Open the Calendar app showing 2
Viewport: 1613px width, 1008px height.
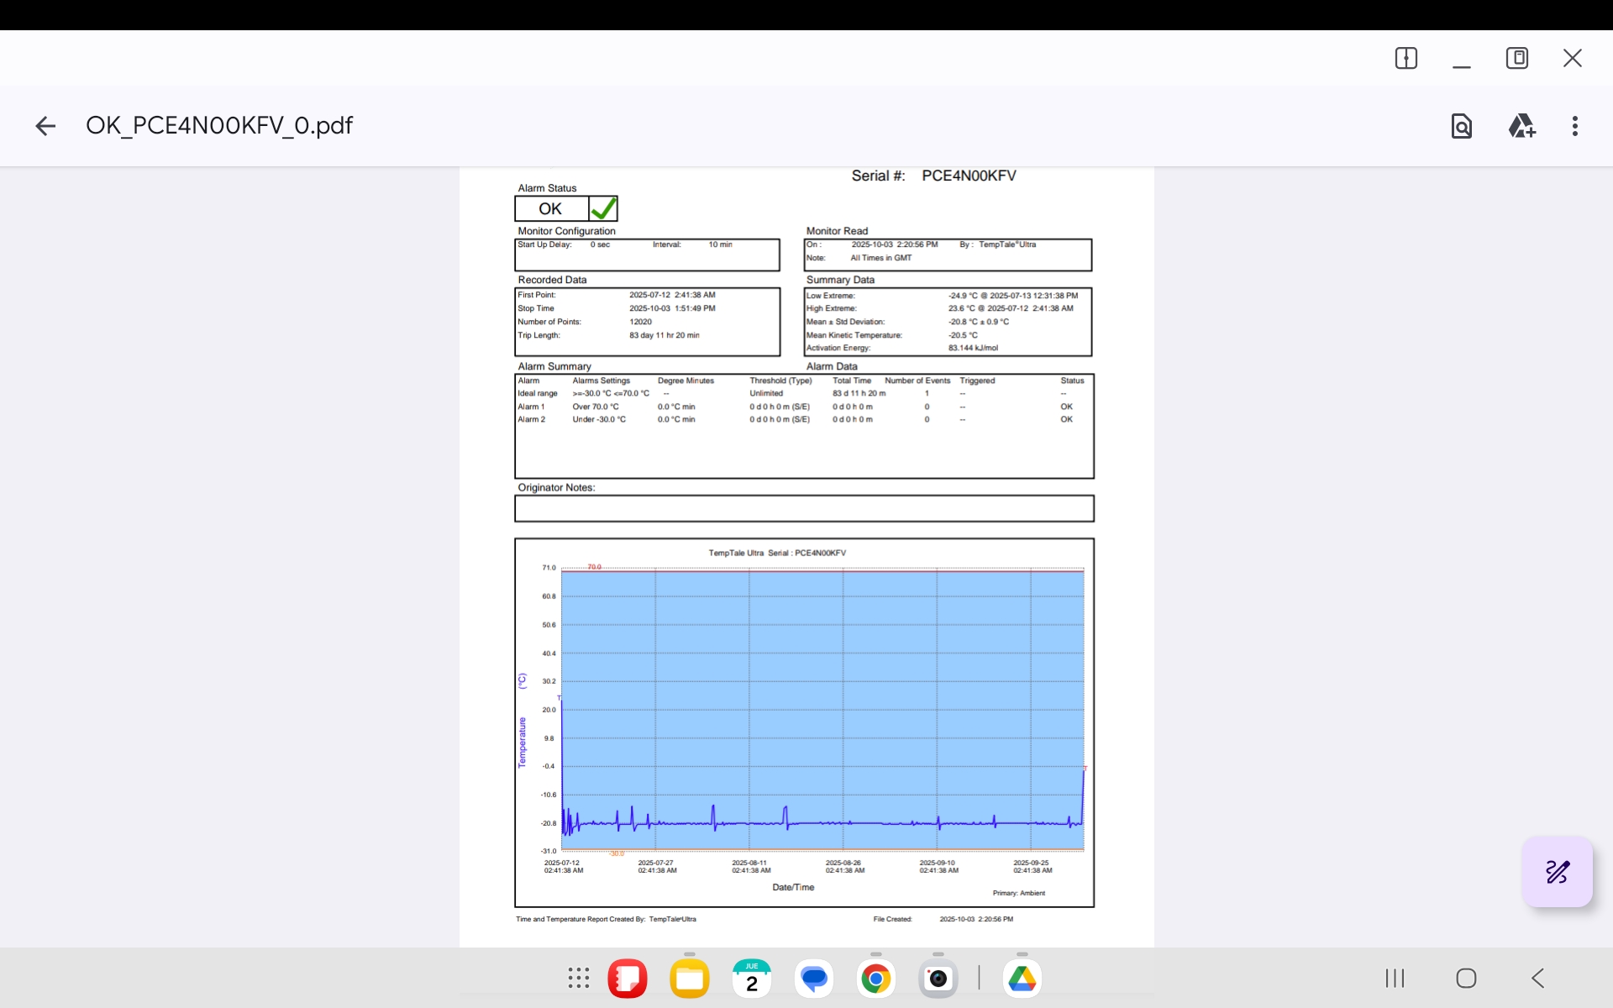click(751, 978)
